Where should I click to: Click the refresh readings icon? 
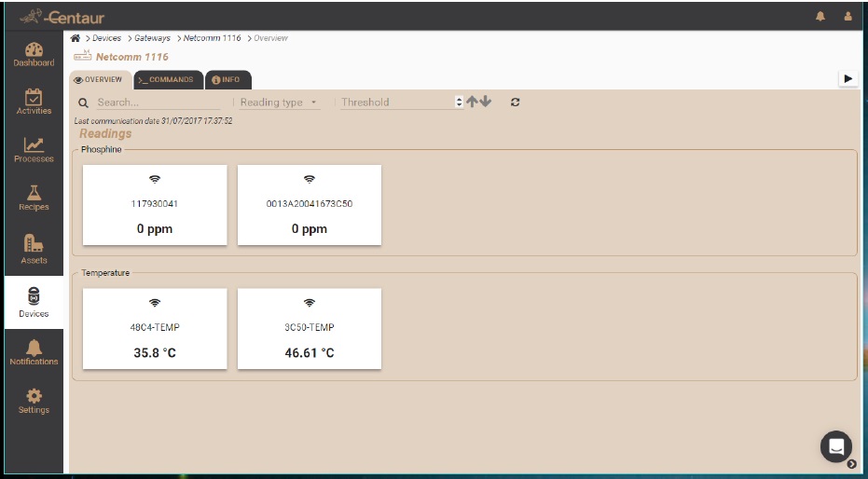pyautogui.click(x=515, y=103)
